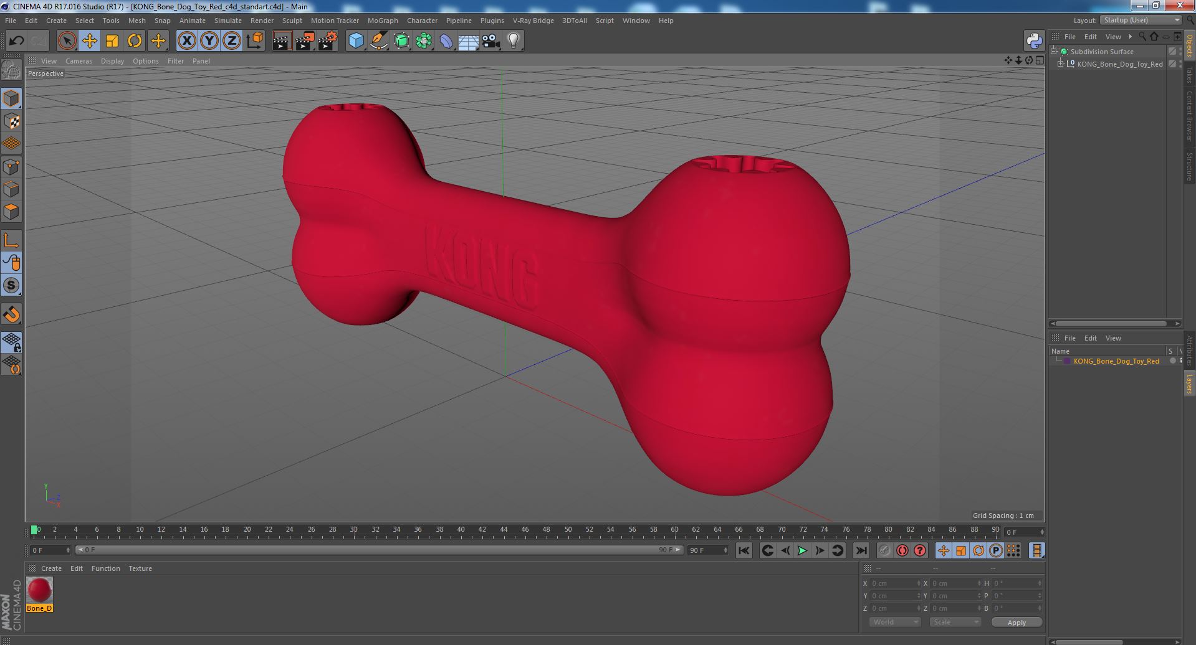This screenshot has width=1196, height=645.
Task: Click the Coordinate System icon
Action: pyautogui.click(x=254, y=41)
